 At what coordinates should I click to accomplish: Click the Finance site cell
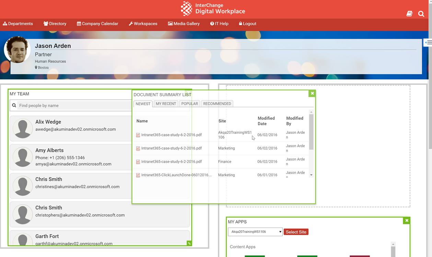[225, 162]
